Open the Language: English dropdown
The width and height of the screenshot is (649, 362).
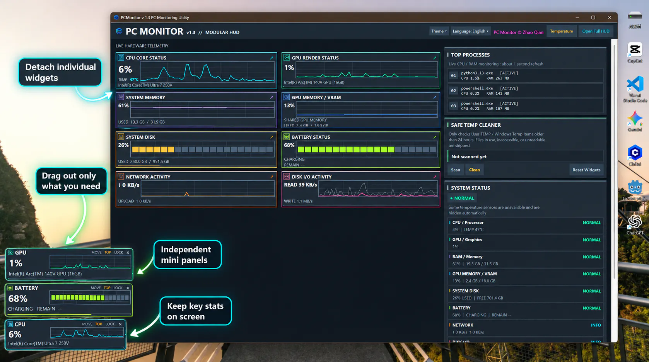coord(470,31)
